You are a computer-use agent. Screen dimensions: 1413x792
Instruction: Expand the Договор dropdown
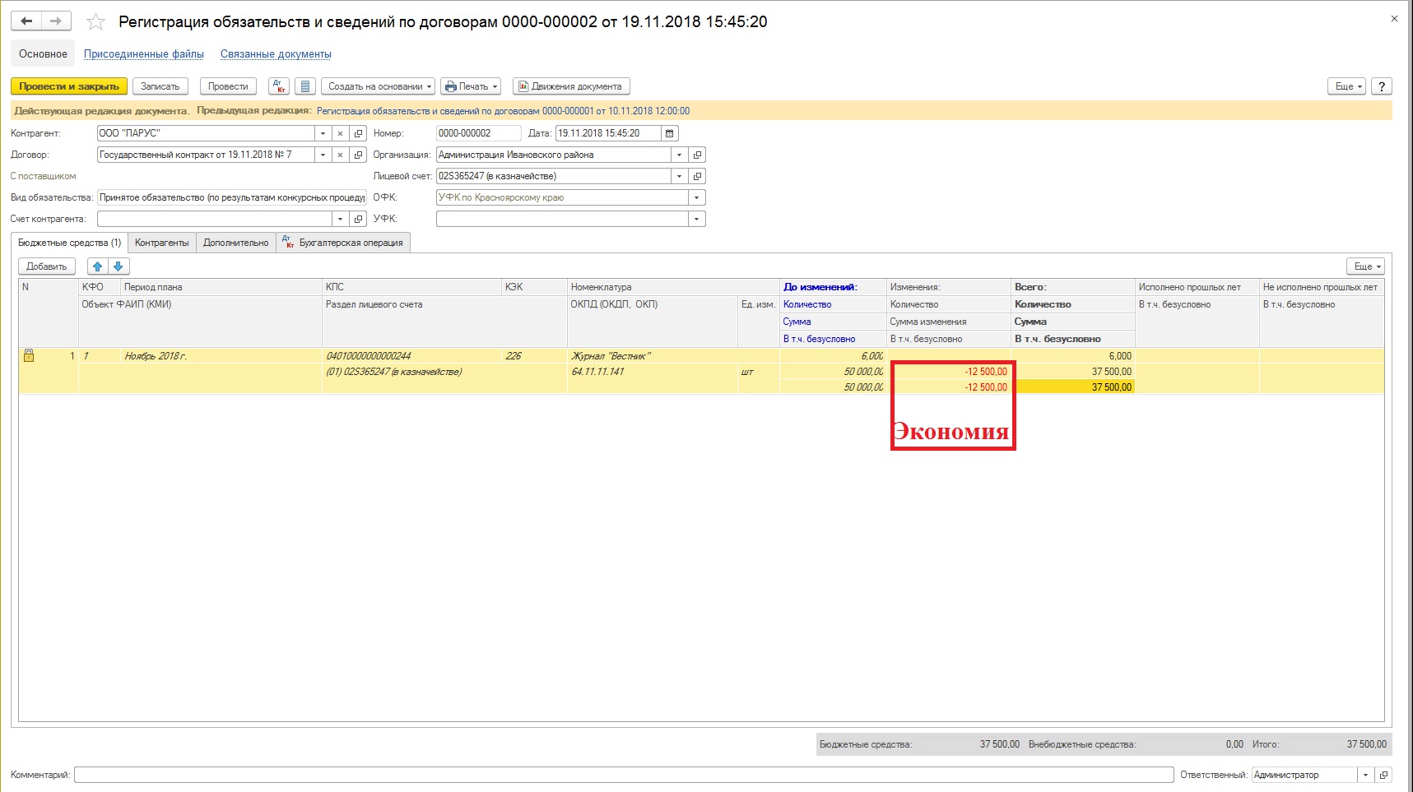click(323, 155)
